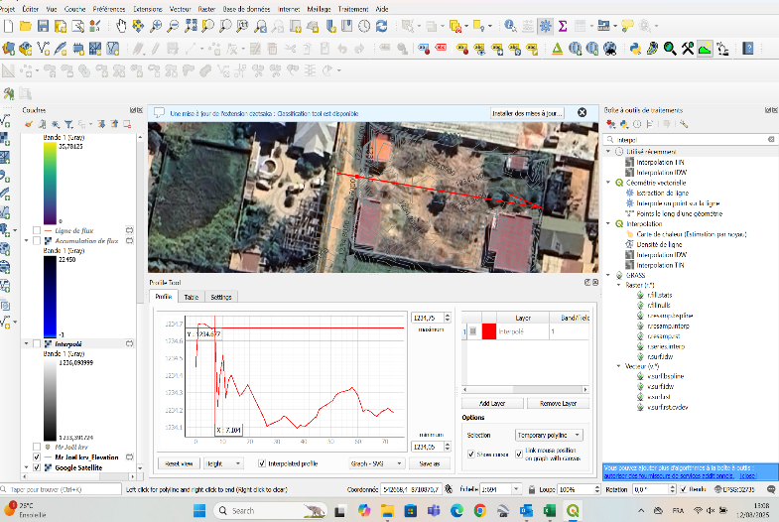Open the Data Source Manager icon
This screenshot has height=522, width=779.
(x=9, y=49)
